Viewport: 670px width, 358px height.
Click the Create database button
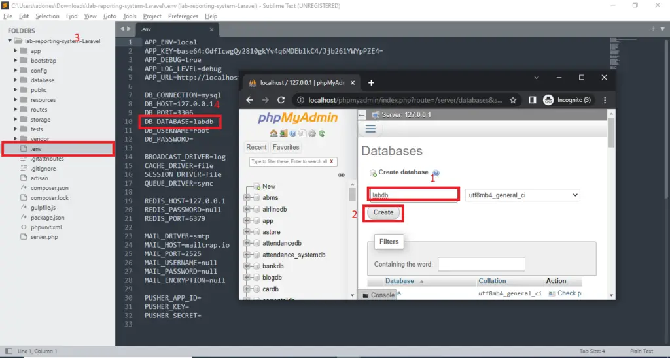click(x=383, y=212)
